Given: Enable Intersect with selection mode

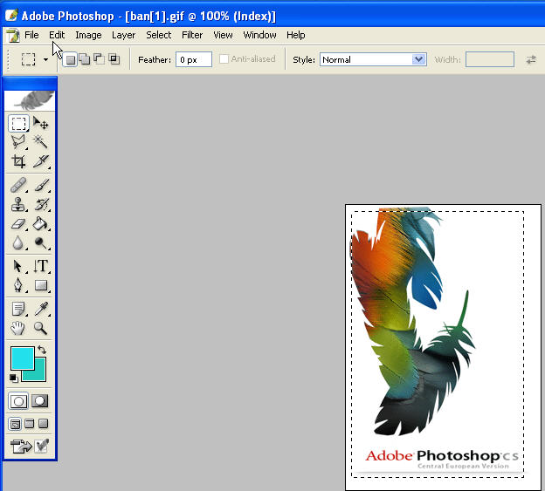Looking at the screenshot, I should [x=114, y=59].
